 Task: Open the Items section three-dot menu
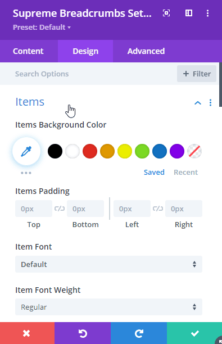(210, 102)
